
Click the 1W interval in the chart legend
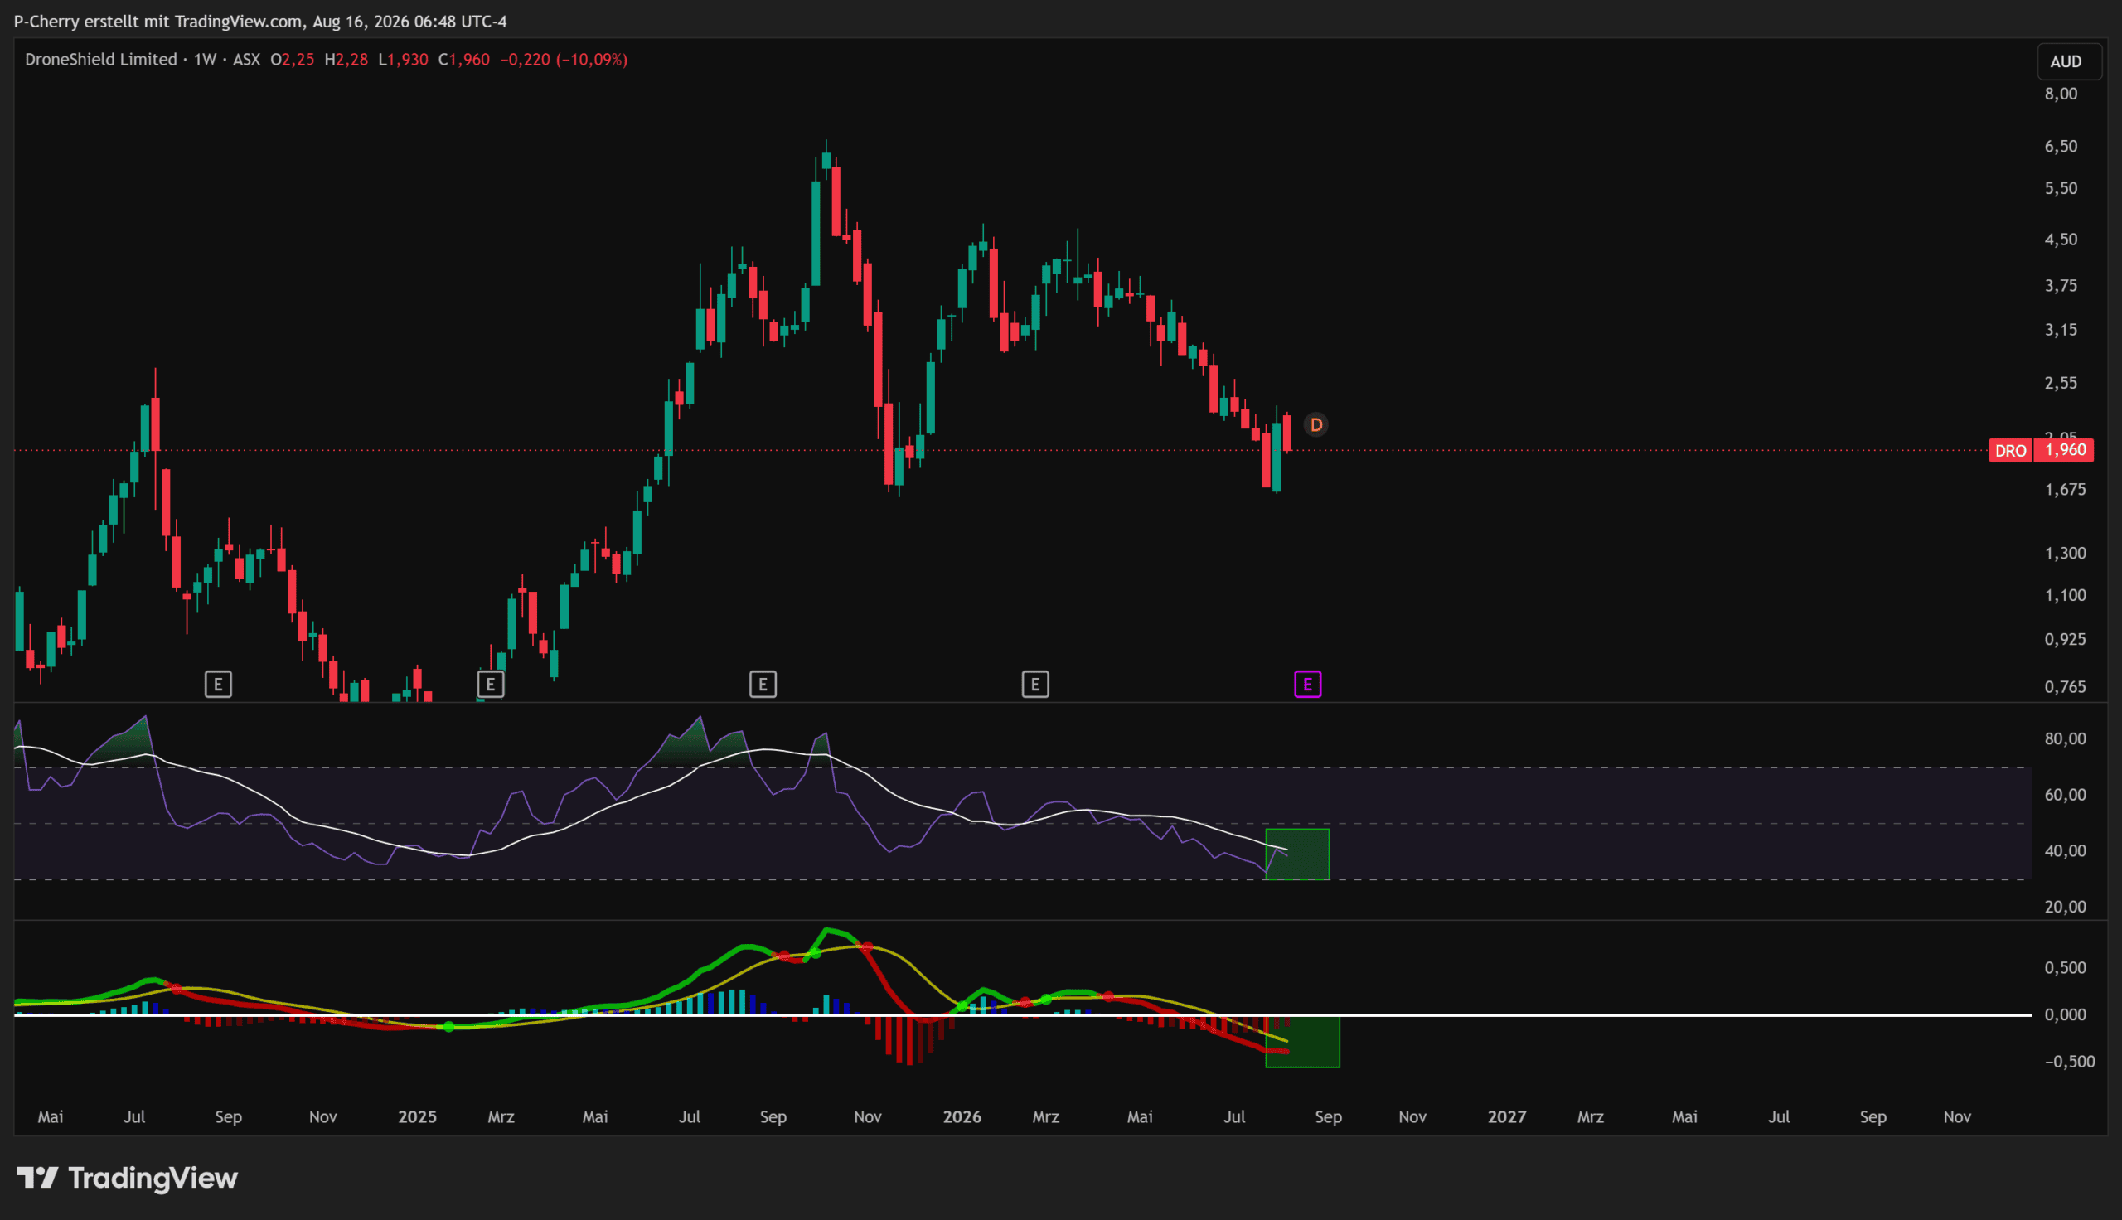206,60
